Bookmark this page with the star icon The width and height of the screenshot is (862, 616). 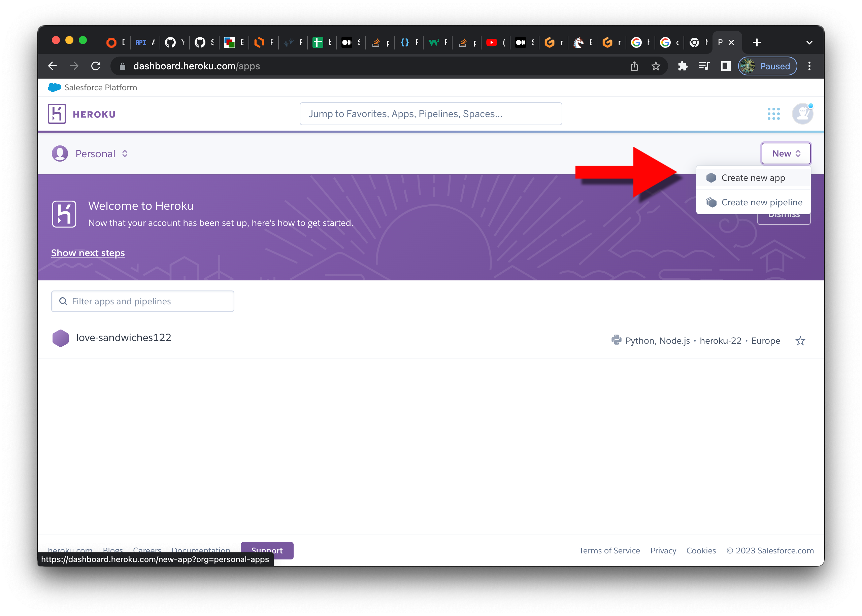pyautogui.click(x=656, y=66)
